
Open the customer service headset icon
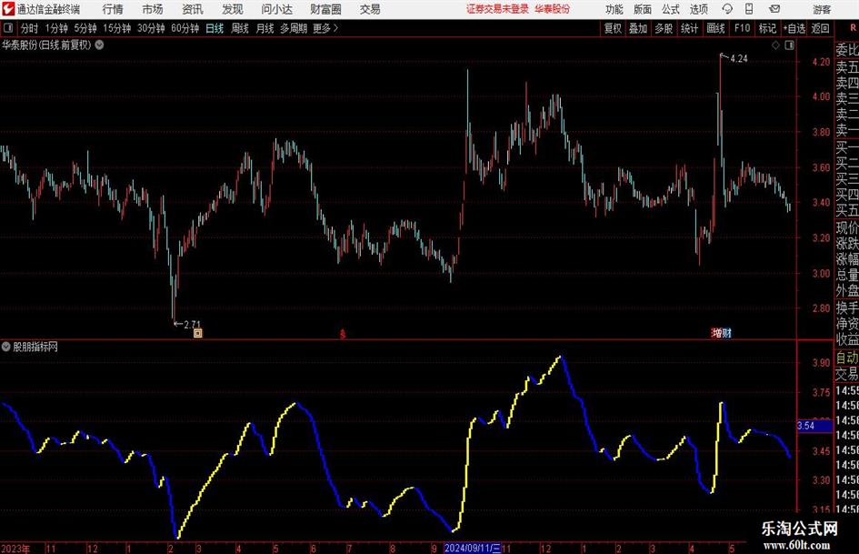click(727, 9)
